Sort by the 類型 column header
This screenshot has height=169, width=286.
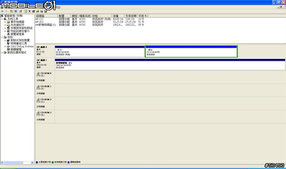(x=74, y=16)
